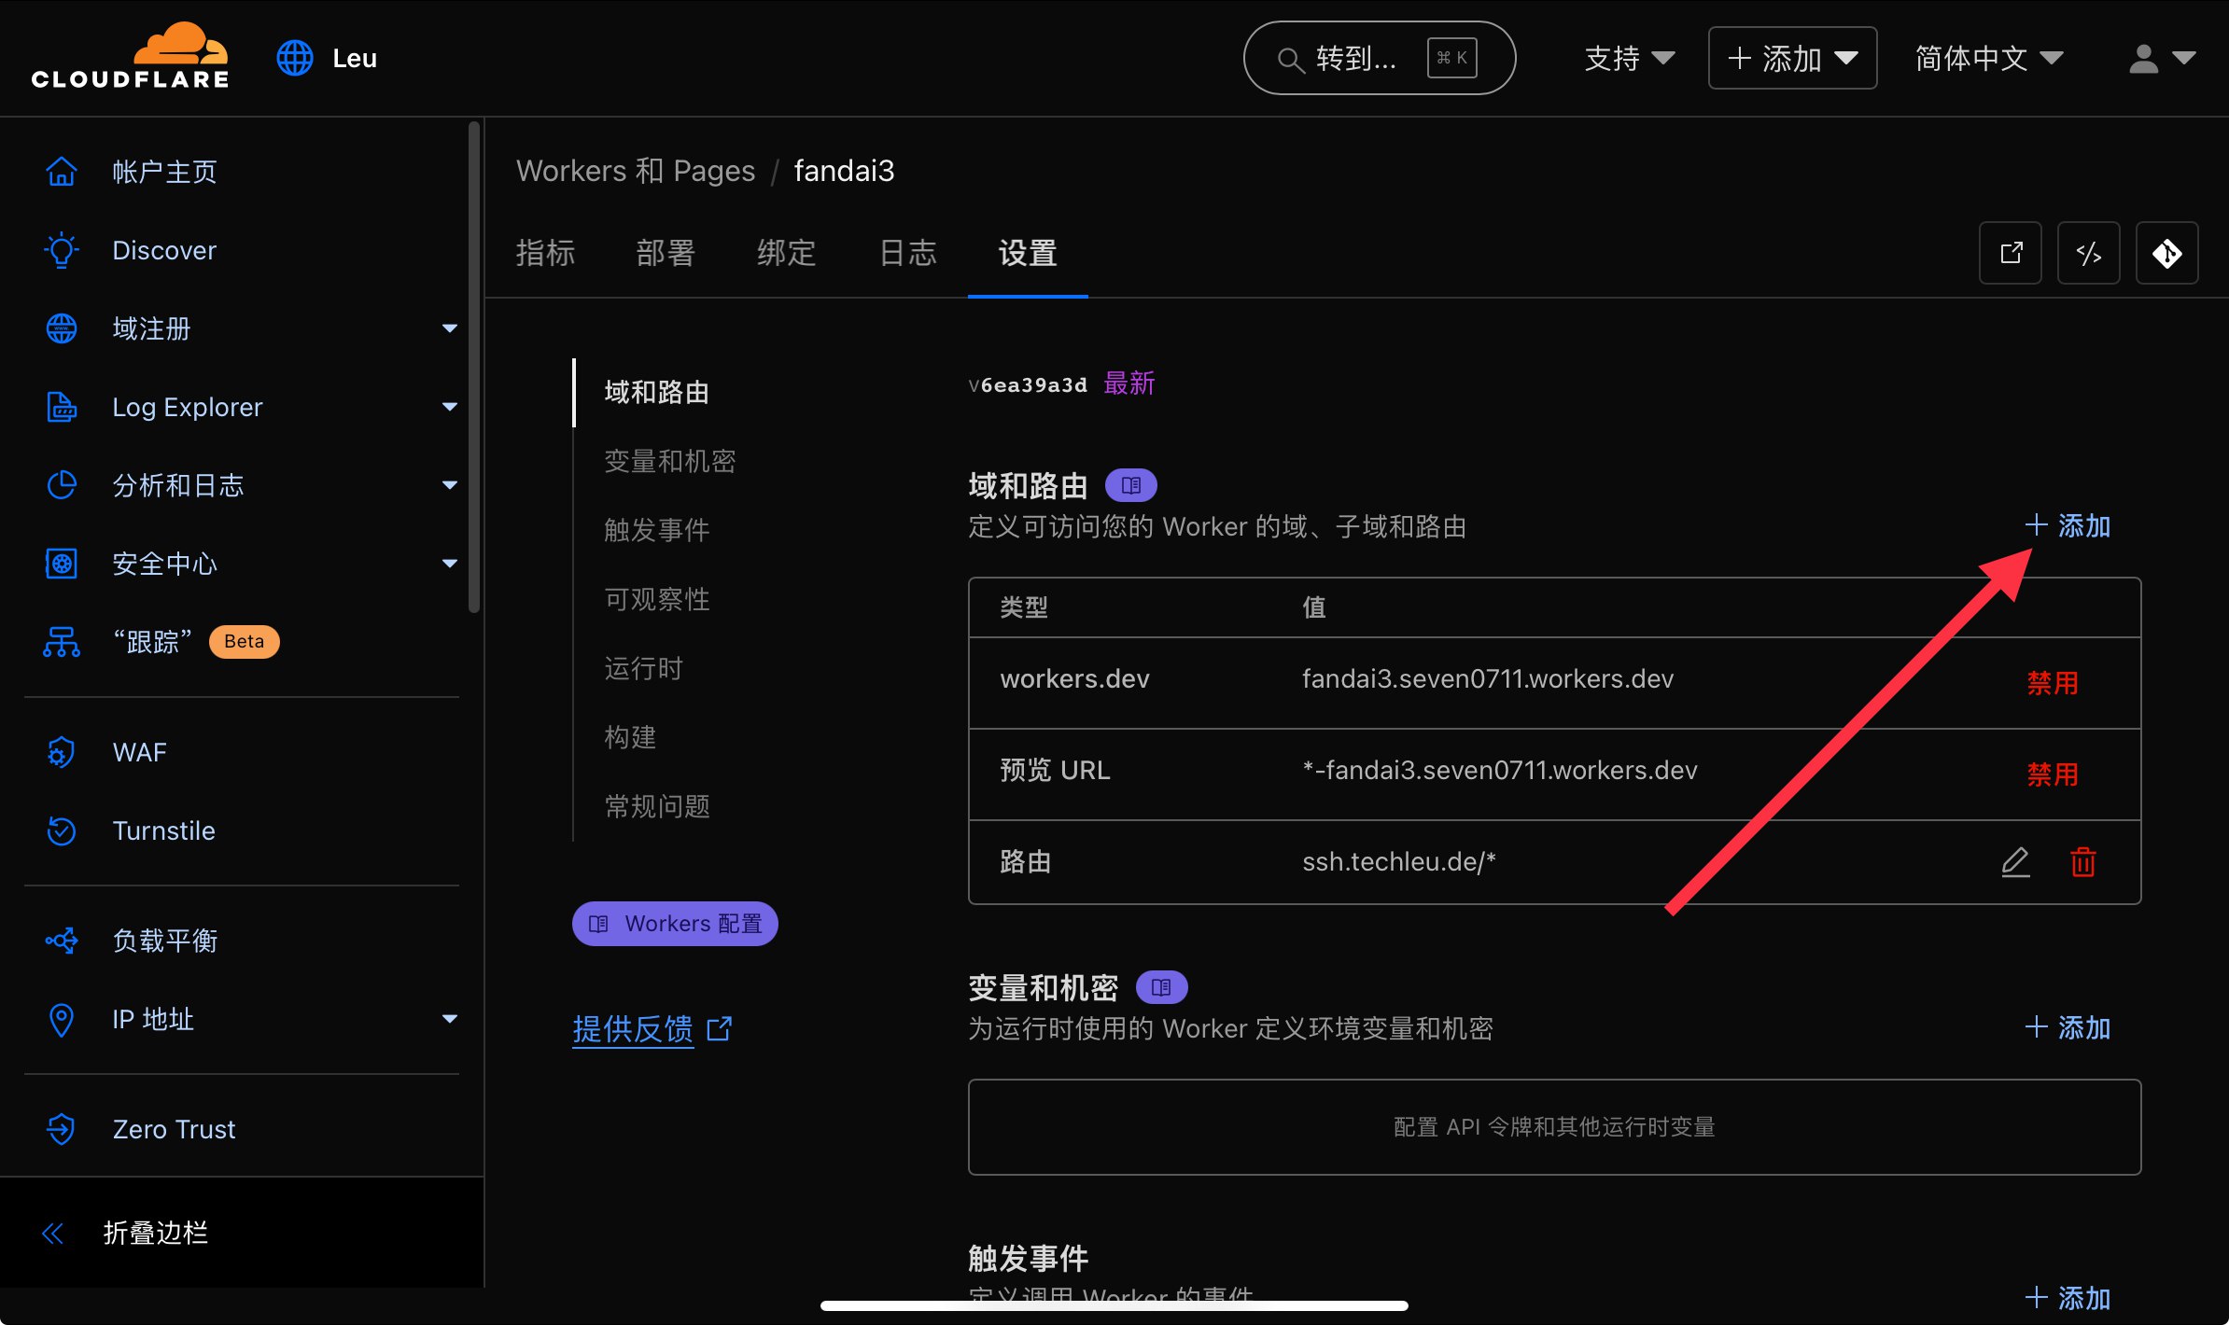
Task: Open docs book icon next to 变量和机密 heading
Action: [x=1161, y=987]
